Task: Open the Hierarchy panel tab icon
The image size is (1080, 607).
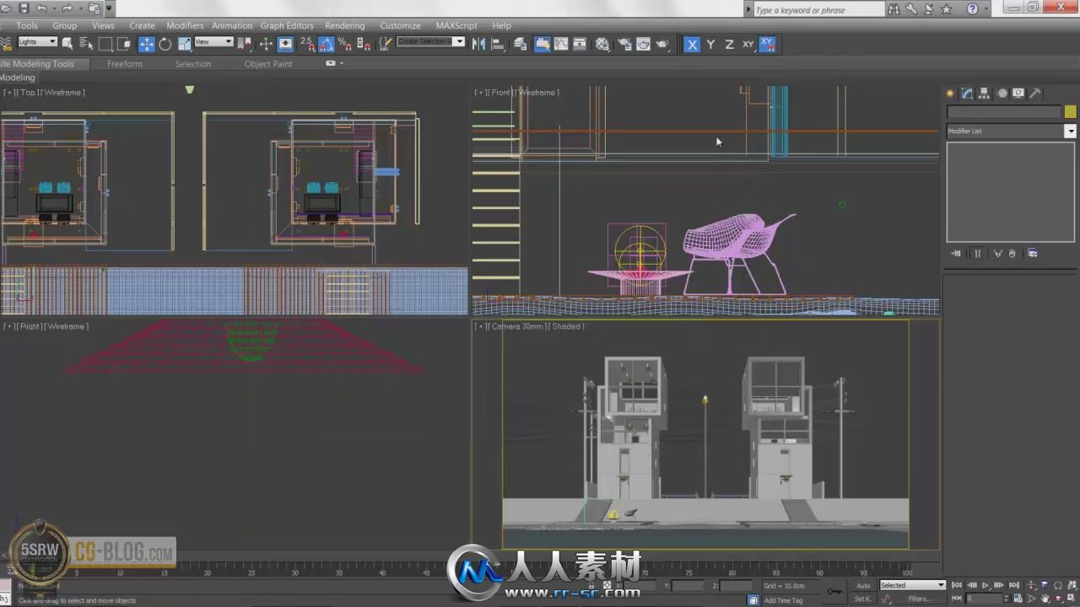Action: coord(984,94)
